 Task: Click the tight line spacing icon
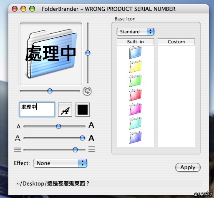pos(18,150)
